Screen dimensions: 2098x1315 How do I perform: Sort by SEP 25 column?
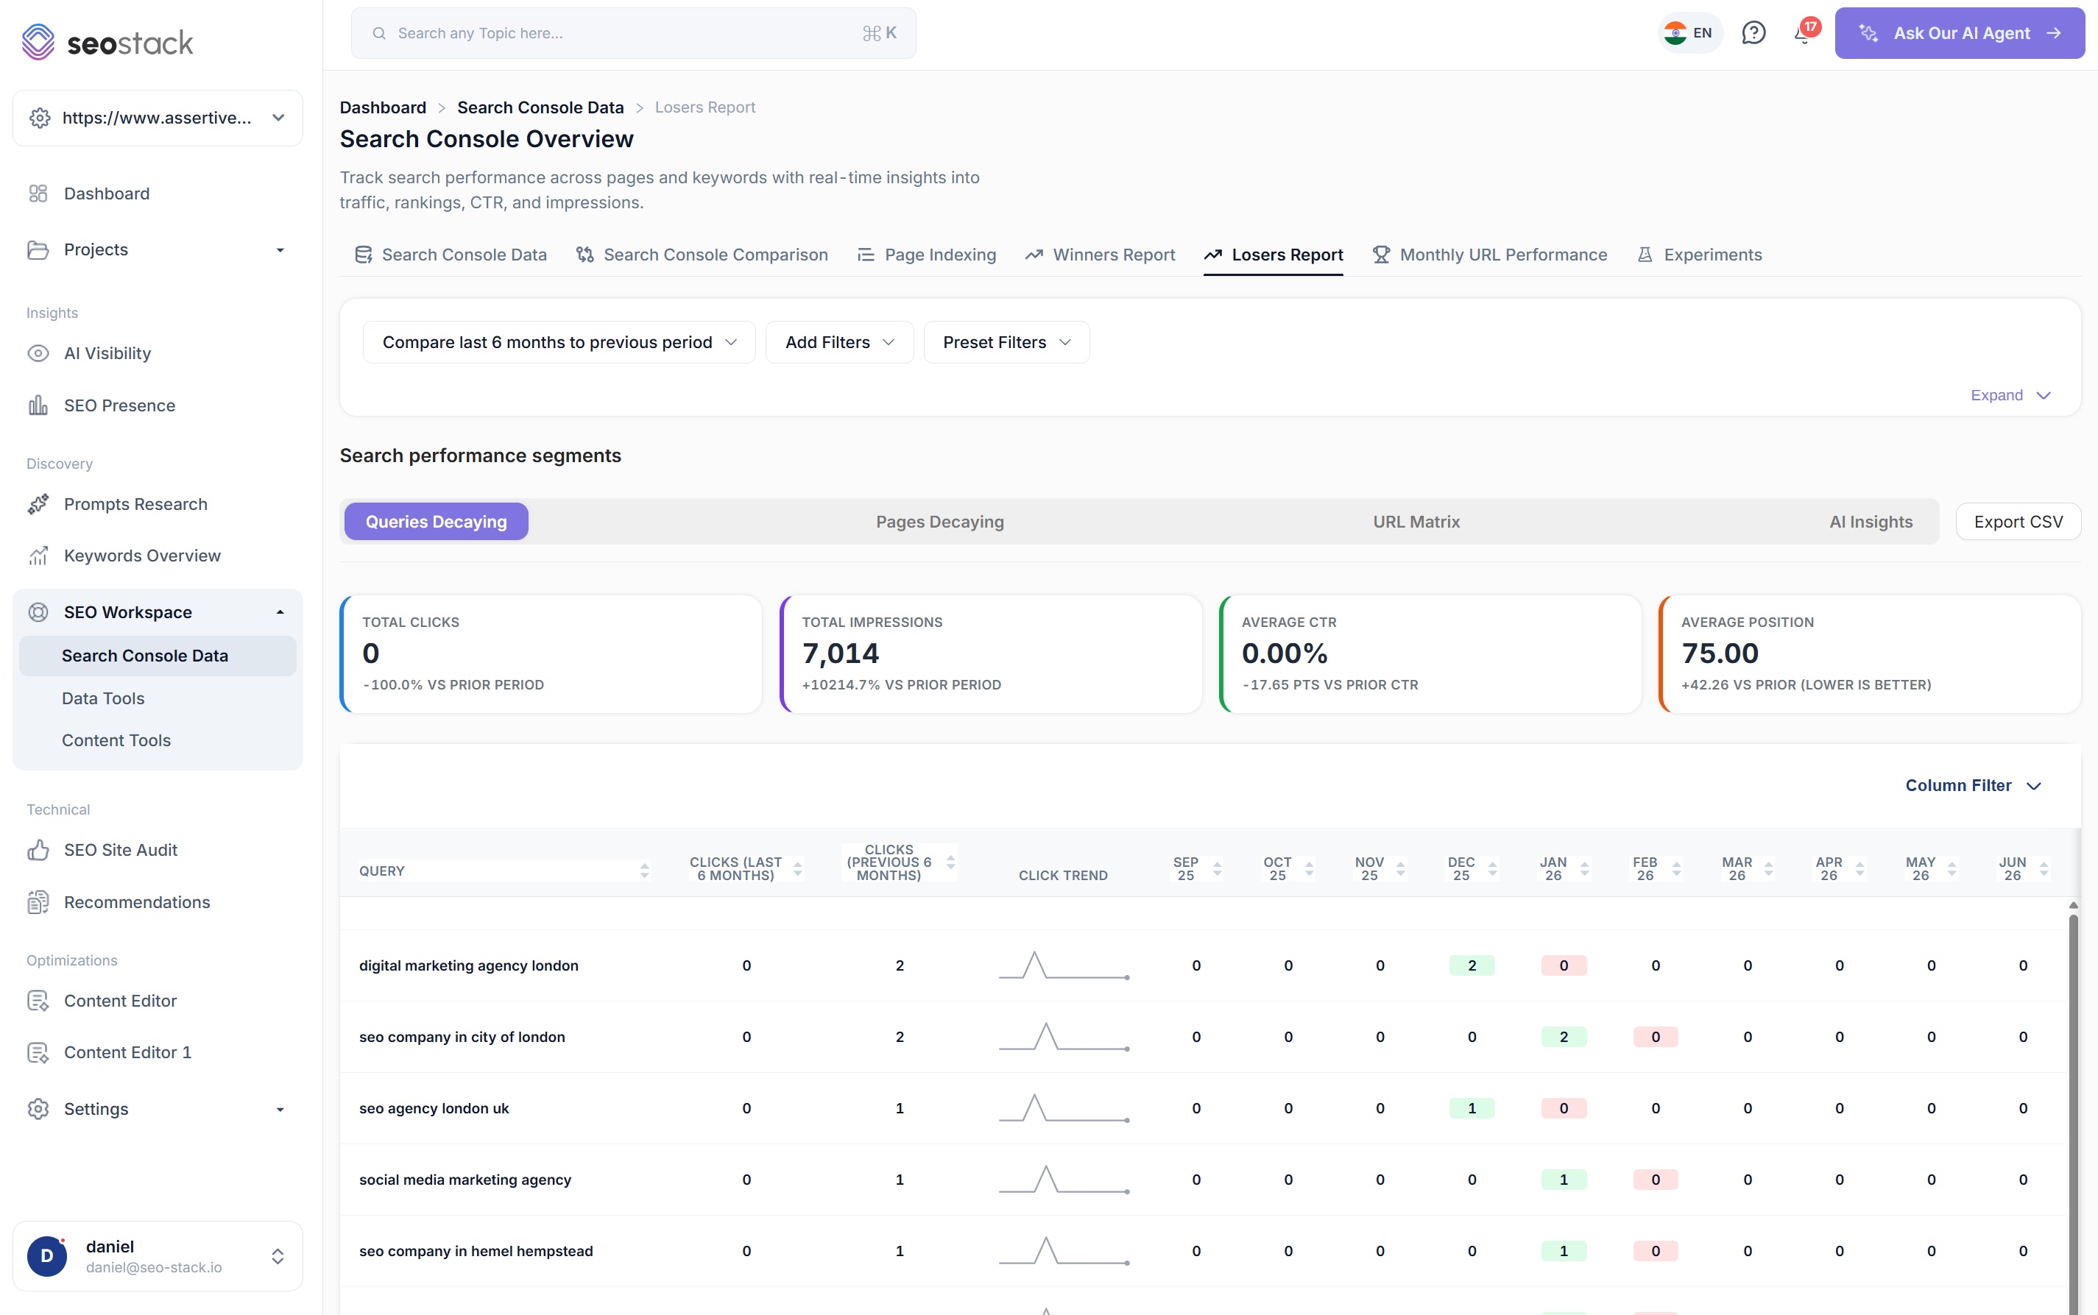point(1218,869)
